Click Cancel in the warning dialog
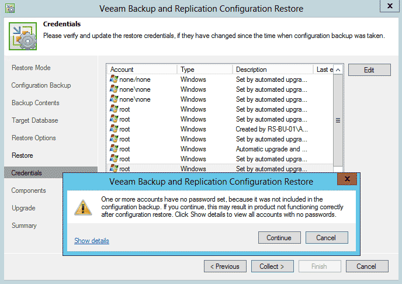 (327, 238)
